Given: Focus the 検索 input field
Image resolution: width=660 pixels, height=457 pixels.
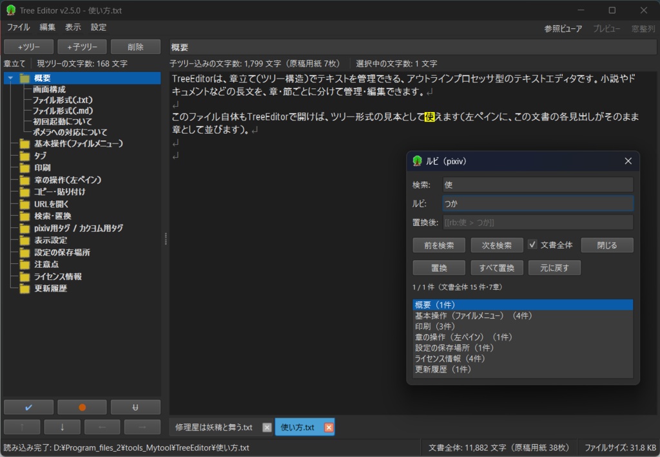Looking at the screenshot, I should click(x=538, y=185).
